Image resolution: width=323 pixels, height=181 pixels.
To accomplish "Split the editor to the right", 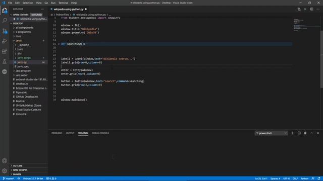I will 312,9.
